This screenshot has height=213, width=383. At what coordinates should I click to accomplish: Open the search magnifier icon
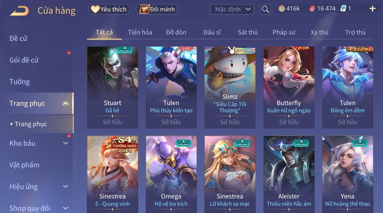(x=265, y=9)
